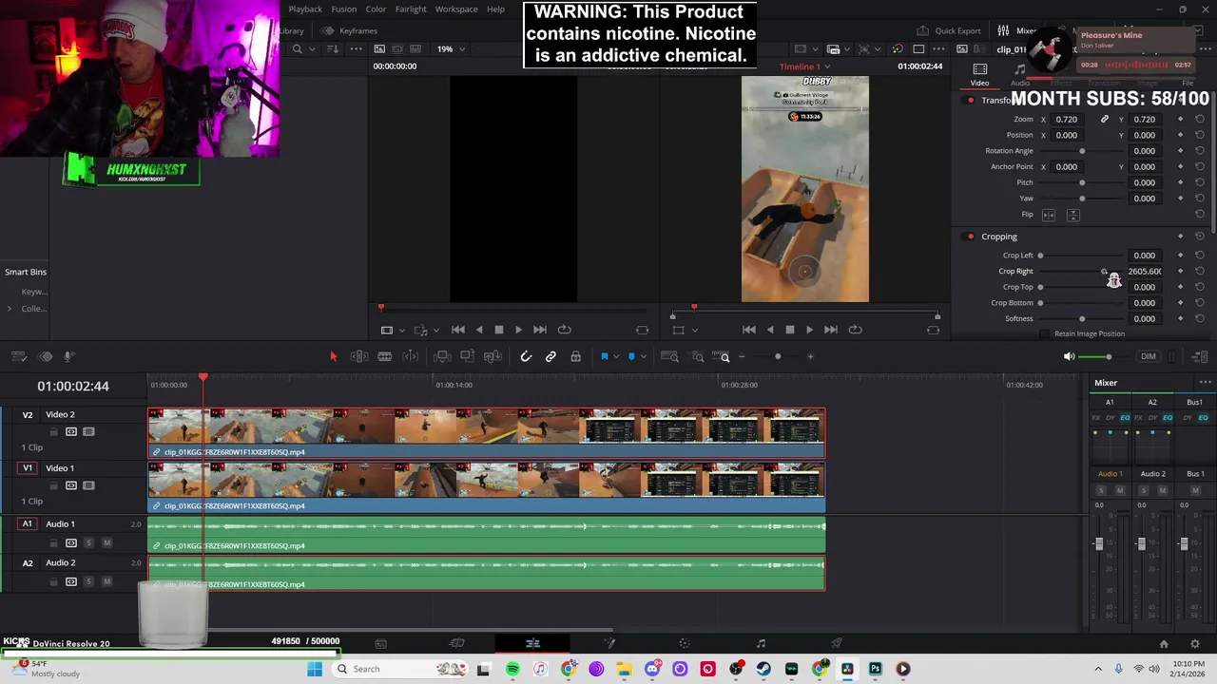Image resolution: width=1217 pixels, height=684 pixels.
Task: Open the Color menu
Action: pos(376,9)
